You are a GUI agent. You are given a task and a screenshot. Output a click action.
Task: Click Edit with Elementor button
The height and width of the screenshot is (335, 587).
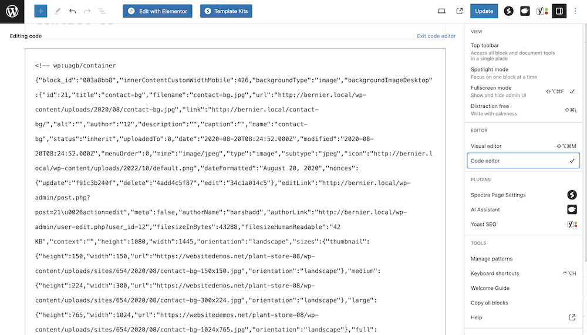(157, 11)
